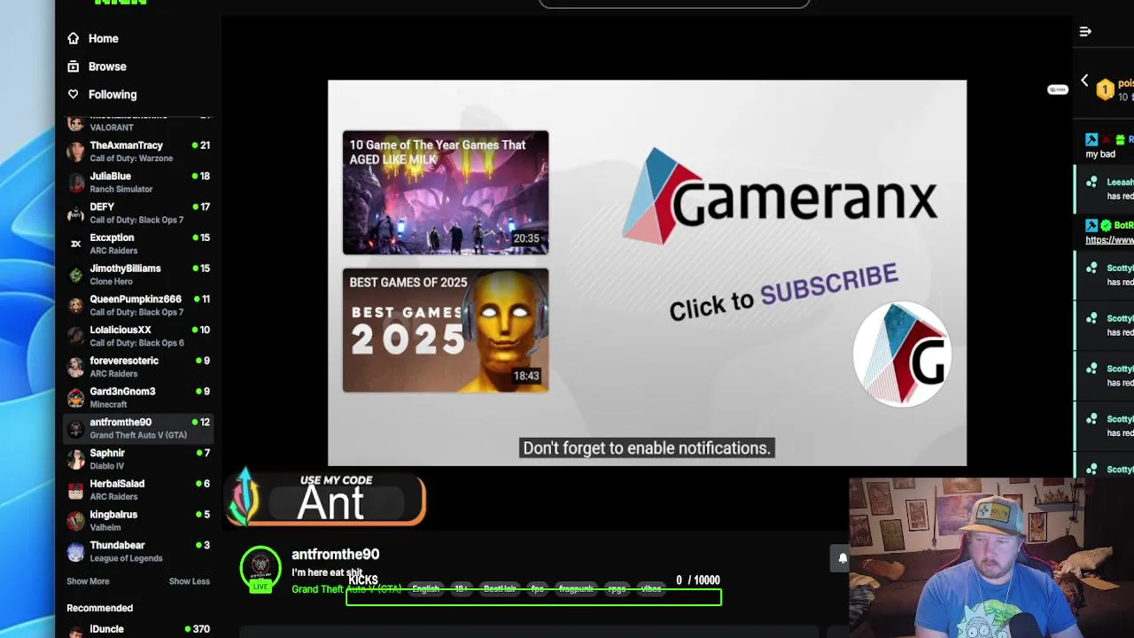Click the small hide pill beside video
The image size is (1134, 638).
coord(1057,89)
